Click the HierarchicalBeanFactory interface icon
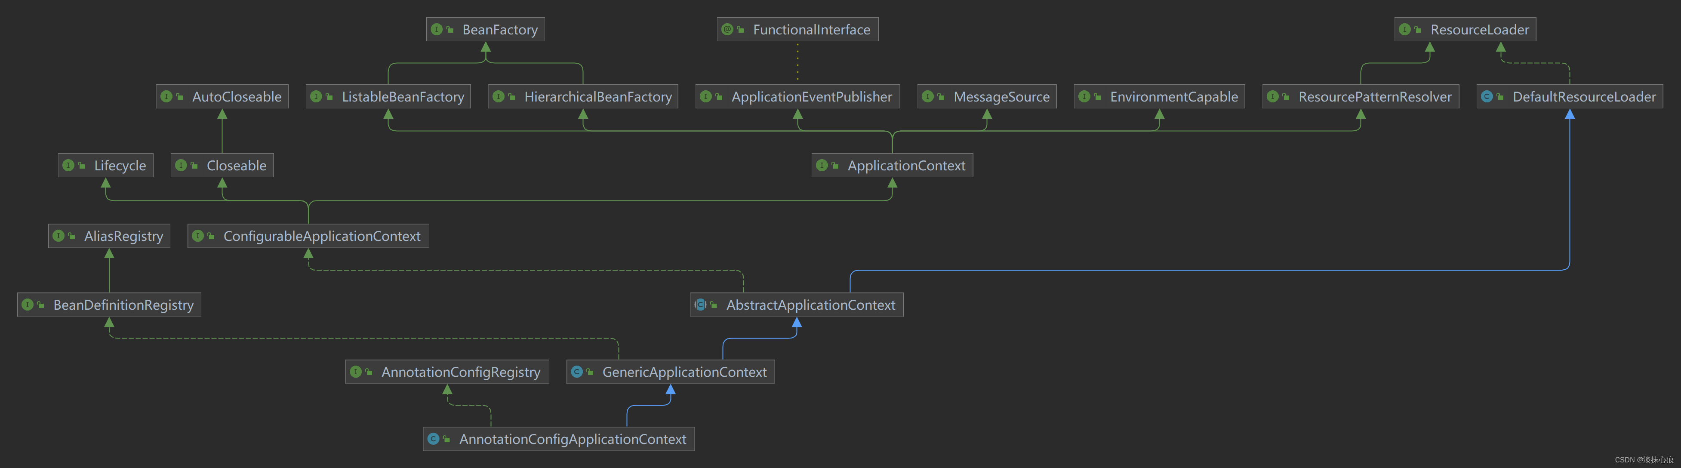1681x468 pixels. [x=499, y=97]
